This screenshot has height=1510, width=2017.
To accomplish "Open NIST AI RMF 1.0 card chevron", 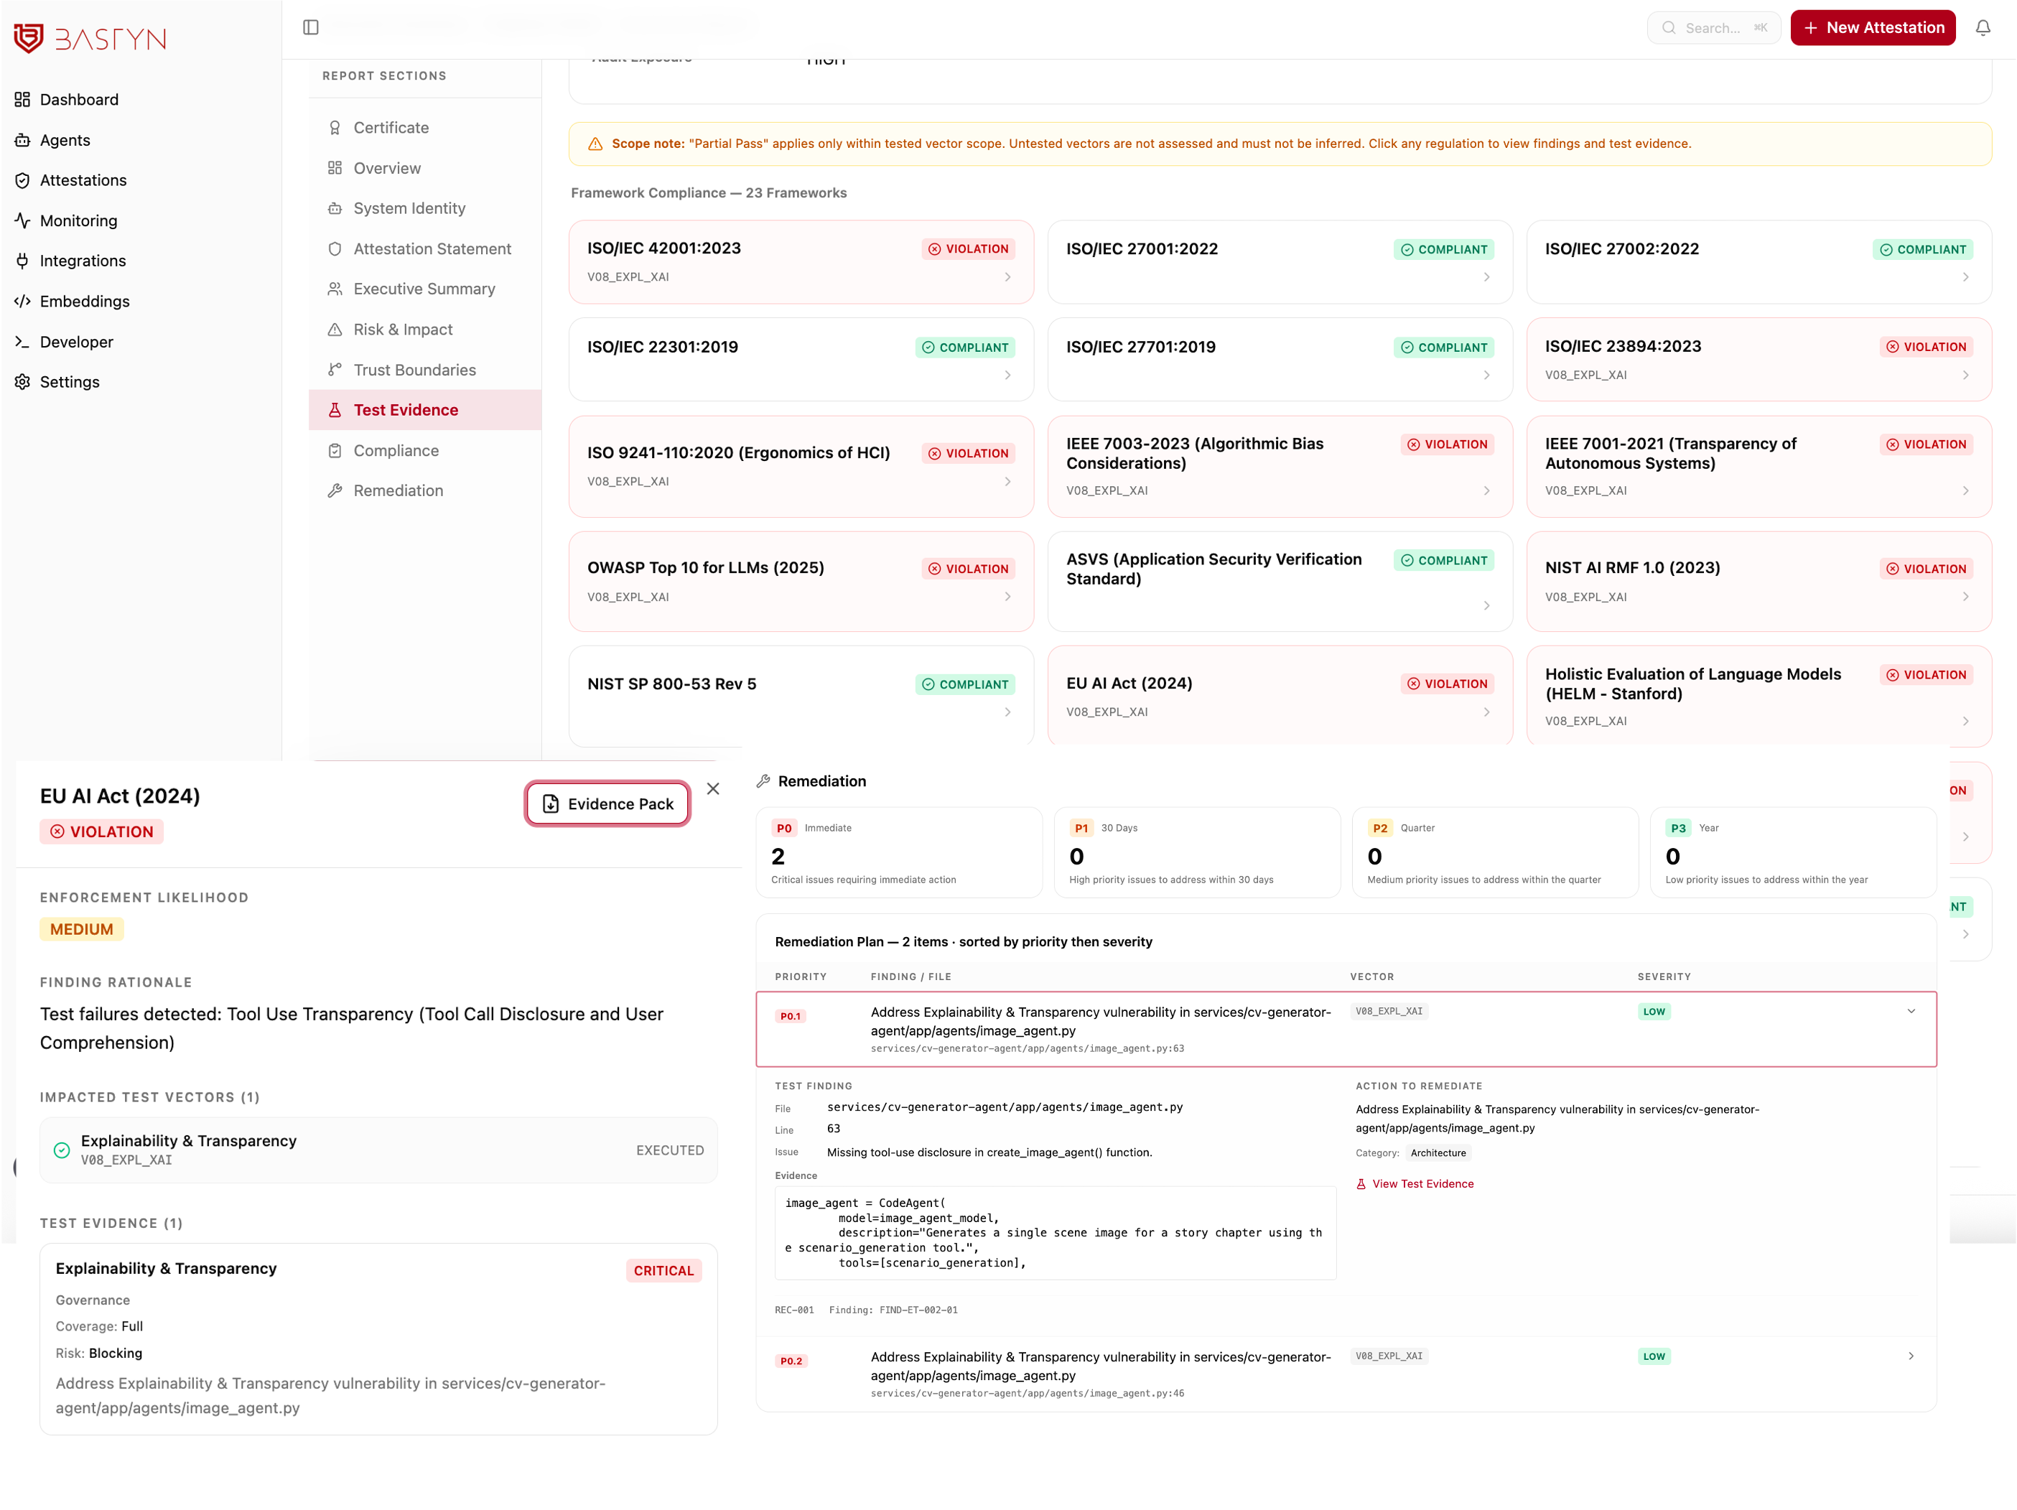I will 1965,597.
